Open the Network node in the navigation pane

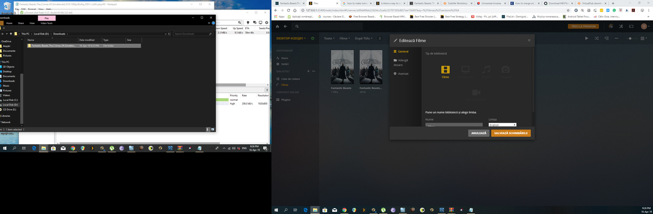coord(5,122)
